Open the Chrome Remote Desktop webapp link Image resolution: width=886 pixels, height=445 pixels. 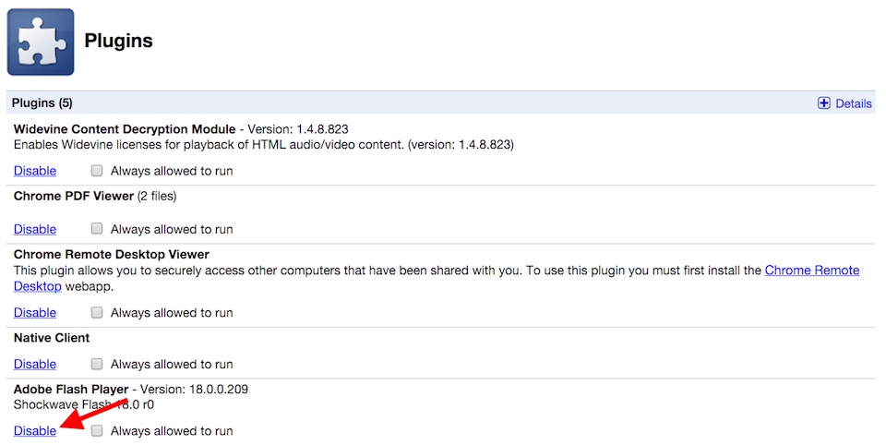click(811, 271)
